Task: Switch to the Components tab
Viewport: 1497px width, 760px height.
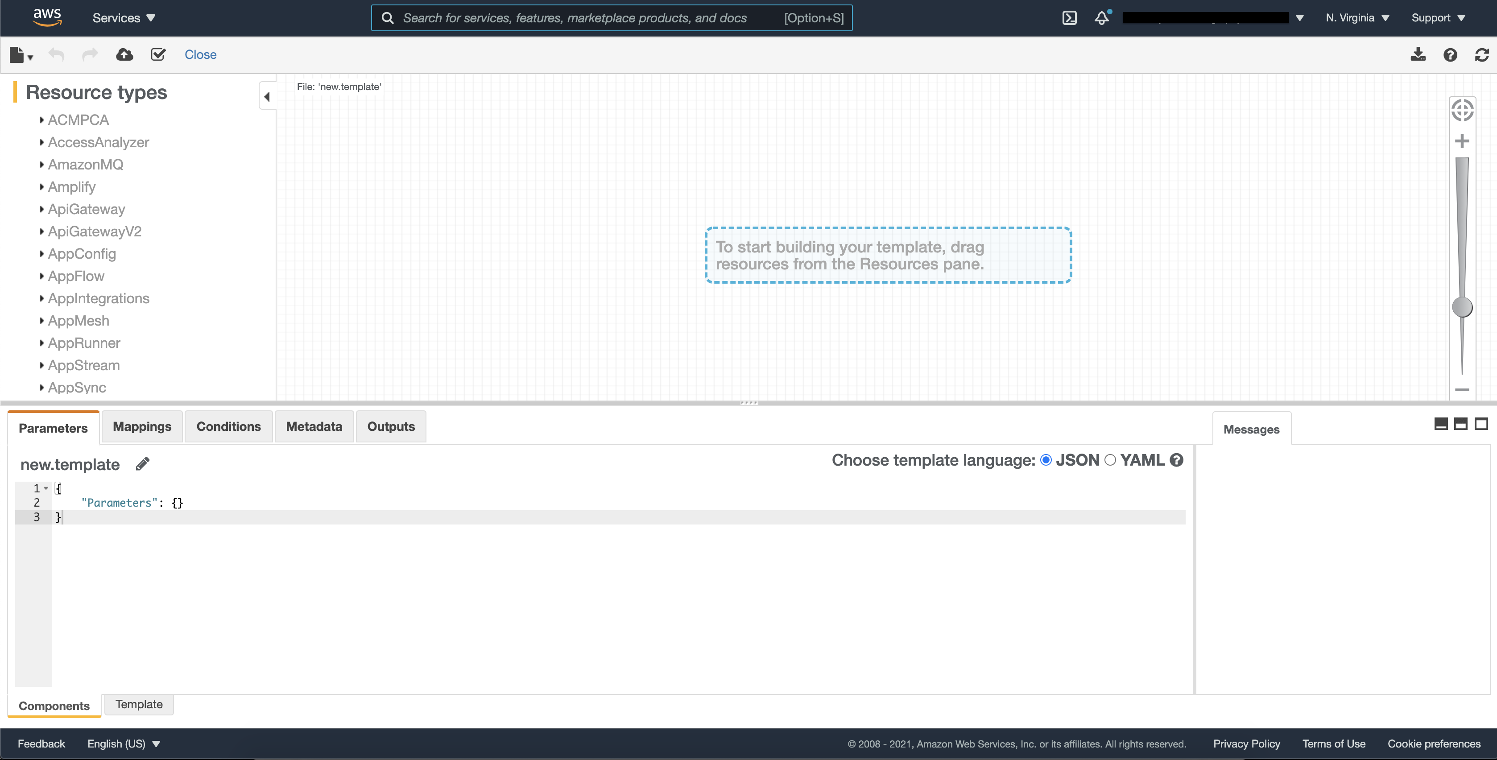Action: (x=54, y=706)
